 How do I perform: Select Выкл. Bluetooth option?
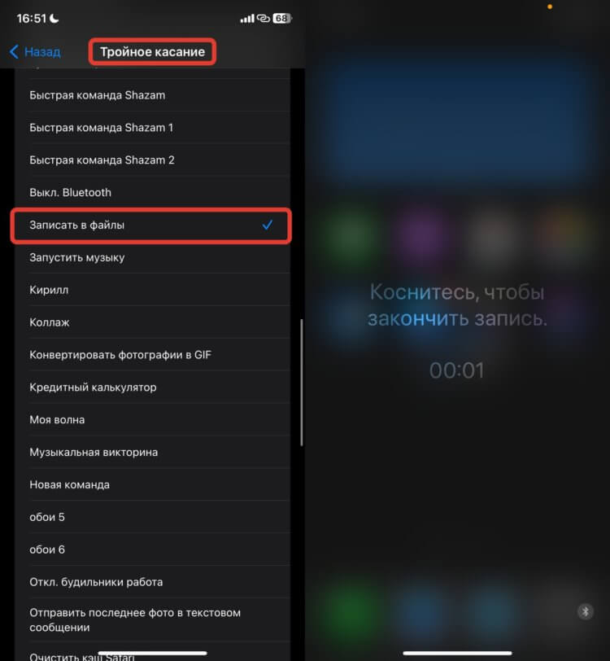click(x=153, y=193)
